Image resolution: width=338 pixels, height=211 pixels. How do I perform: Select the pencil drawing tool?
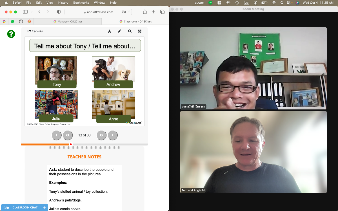coord(119,31)
